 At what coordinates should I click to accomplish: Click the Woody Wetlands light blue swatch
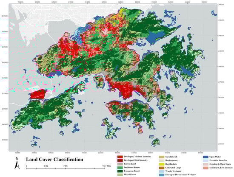click(x=162, y=171)
